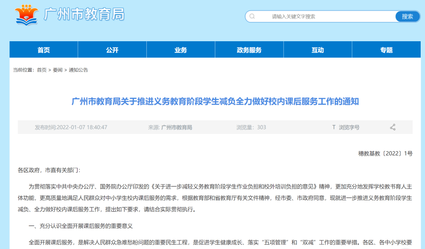425x249 pixels.
Task: Click the 广州市教育局 site title text
Action: click(x=84, y=15)
